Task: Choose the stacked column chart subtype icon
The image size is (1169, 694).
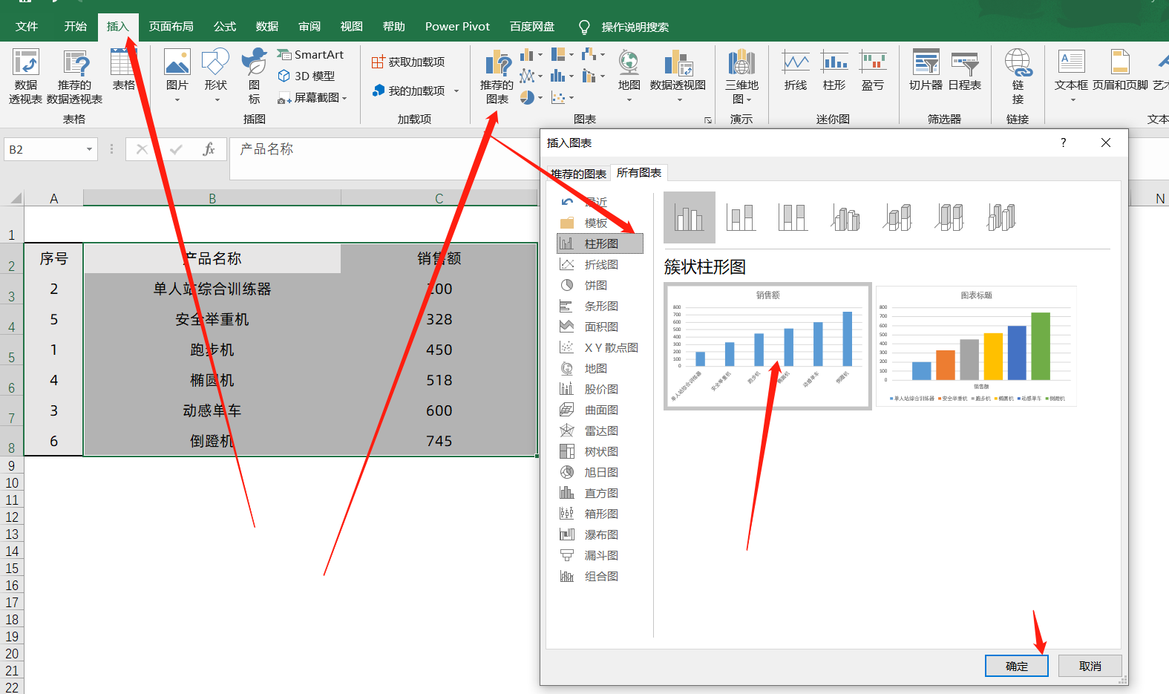Action: pos(741,217)
